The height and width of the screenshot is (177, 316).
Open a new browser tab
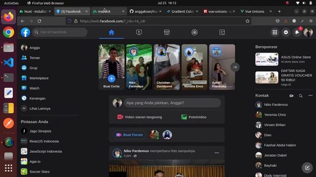point(279,11)
